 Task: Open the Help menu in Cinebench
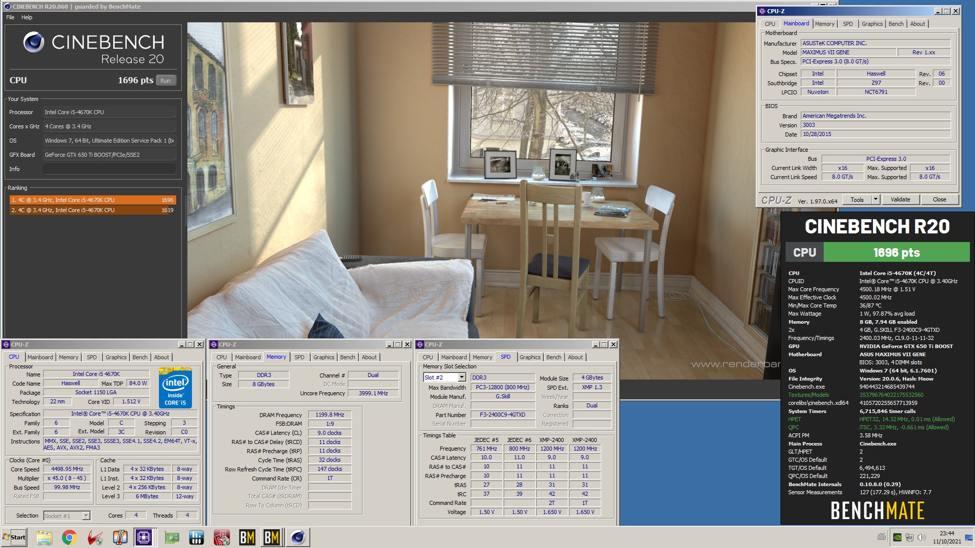27,17
